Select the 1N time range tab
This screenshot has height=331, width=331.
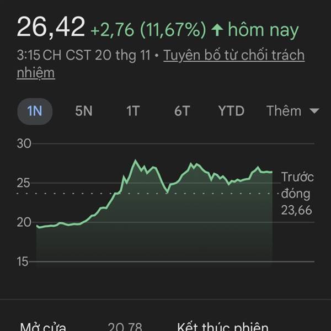34,111
